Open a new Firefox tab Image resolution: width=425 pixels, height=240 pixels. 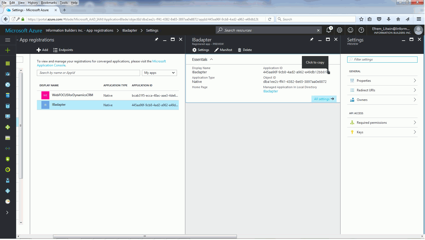64,10
